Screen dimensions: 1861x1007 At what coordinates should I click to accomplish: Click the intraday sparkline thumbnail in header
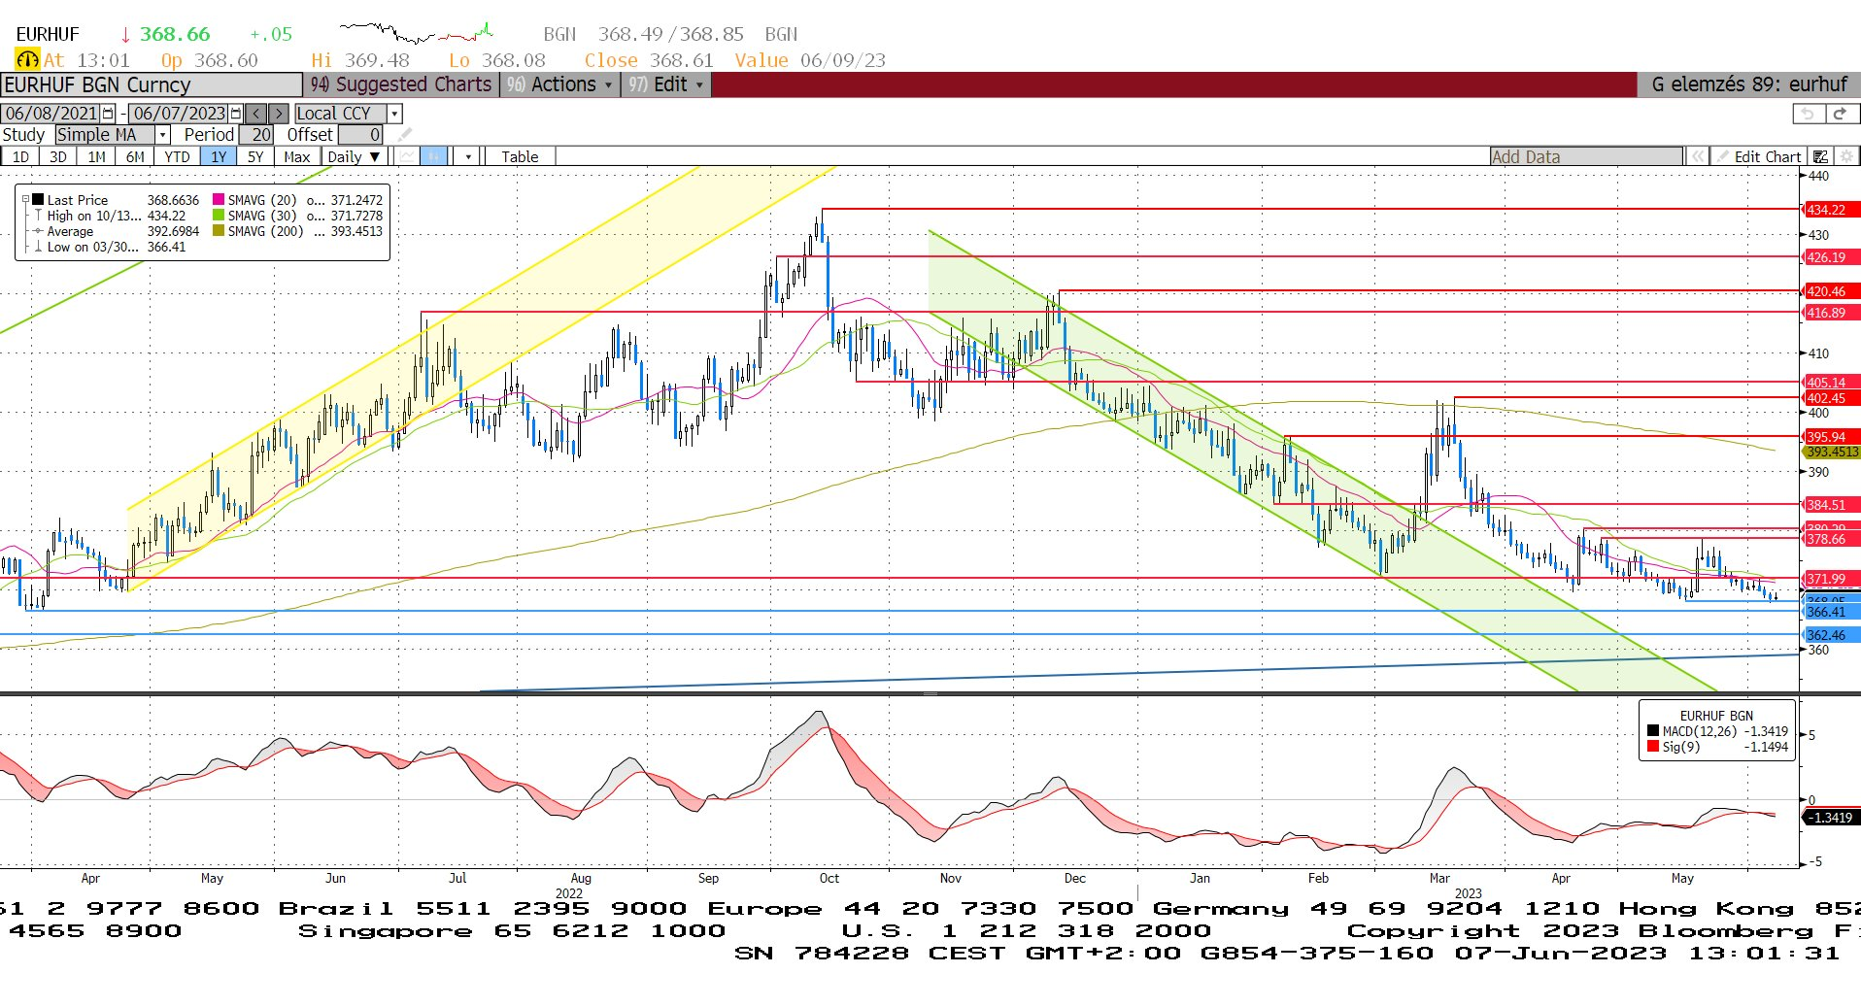coord(416,33)
